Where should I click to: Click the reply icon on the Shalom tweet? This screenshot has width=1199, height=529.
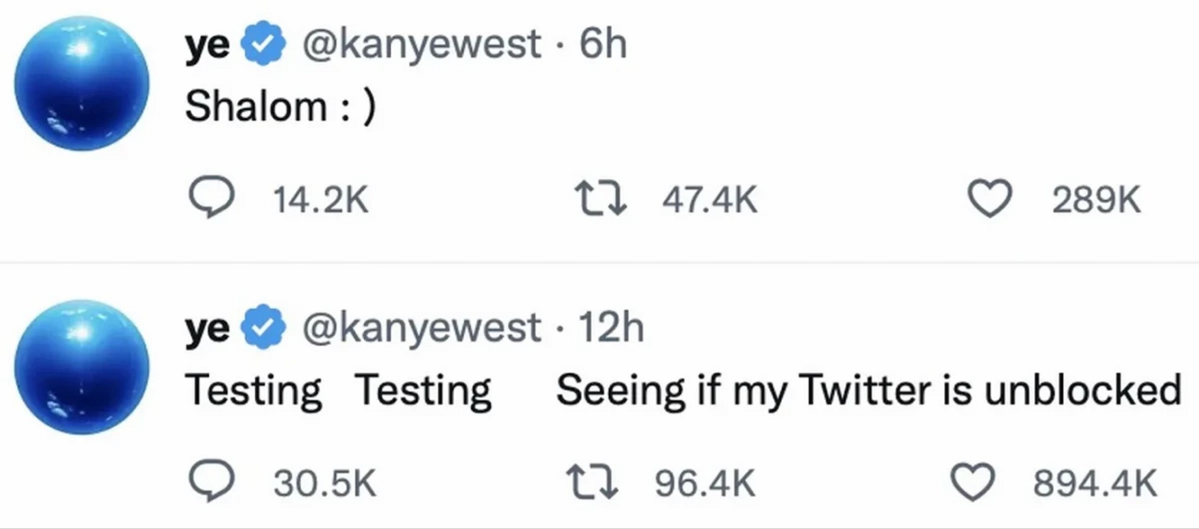[x=212, y=198]
